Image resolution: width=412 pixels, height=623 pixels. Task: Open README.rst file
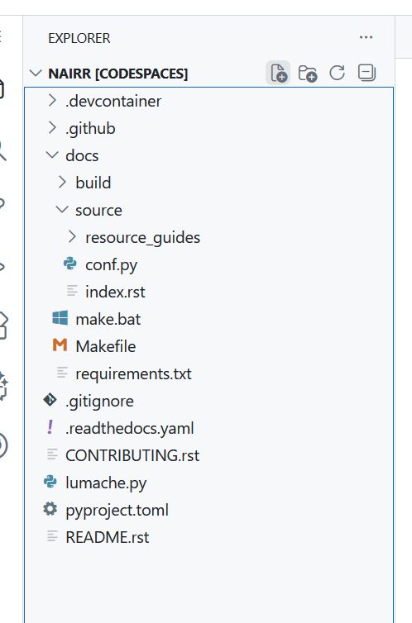208,538
